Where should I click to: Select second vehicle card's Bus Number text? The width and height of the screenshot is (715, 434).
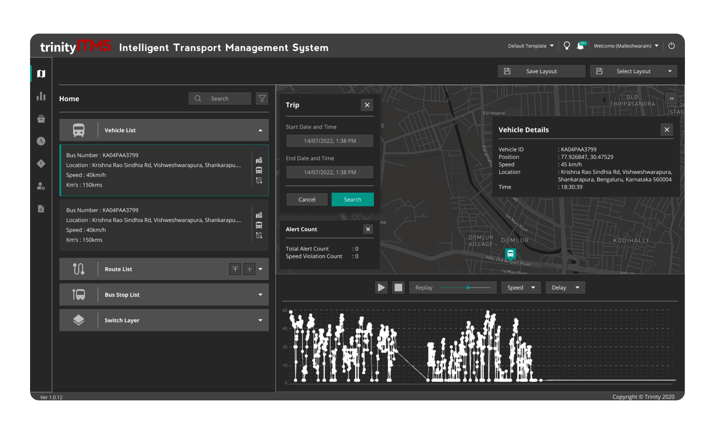tap(102, 210)
